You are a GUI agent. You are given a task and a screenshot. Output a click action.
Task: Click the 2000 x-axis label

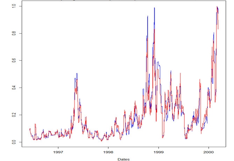pos(208,152)
